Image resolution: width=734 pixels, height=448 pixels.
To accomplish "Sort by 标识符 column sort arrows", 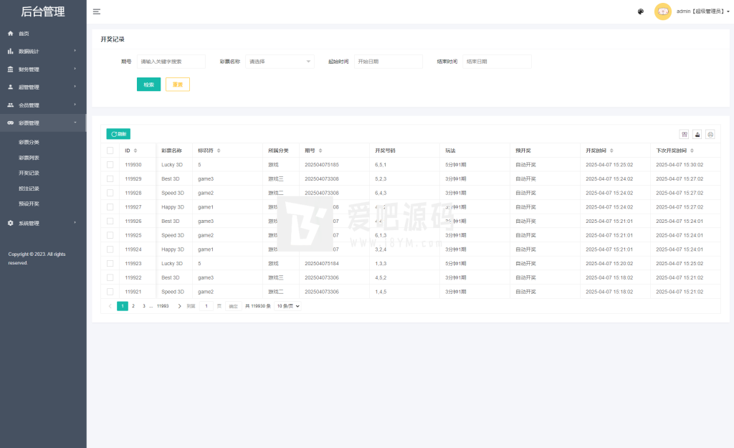I will [219, 151].
